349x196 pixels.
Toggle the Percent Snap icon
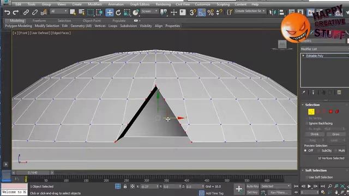coord(210,12)
